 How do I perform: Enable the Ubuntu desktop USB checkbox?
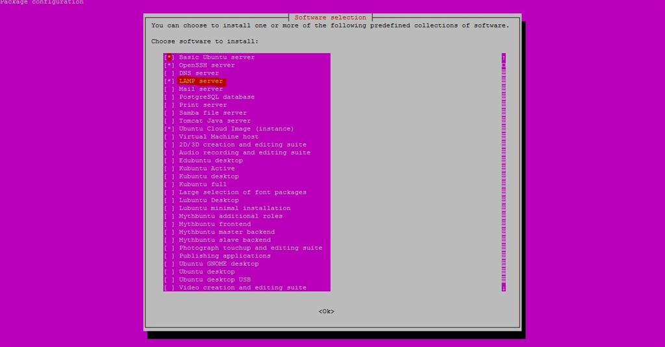[x=169, y=280]
